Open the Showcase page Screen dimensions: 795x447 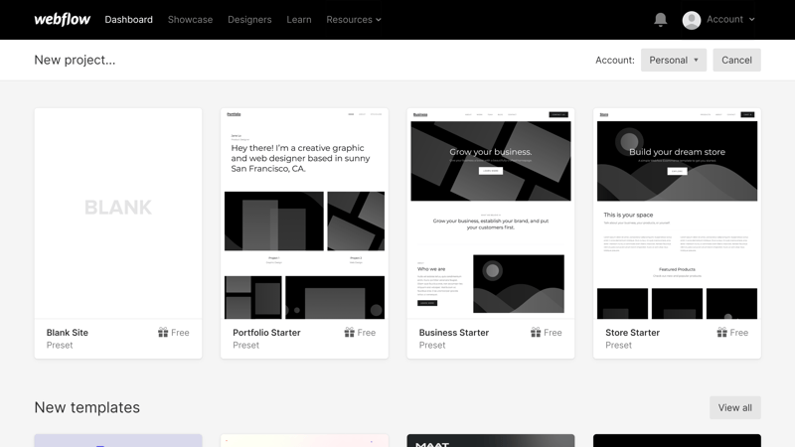[x=190, y=20]
